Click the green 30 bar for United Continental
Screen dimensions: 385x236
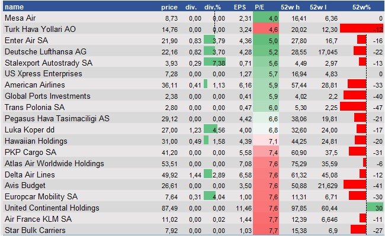(x=375, y=208)
